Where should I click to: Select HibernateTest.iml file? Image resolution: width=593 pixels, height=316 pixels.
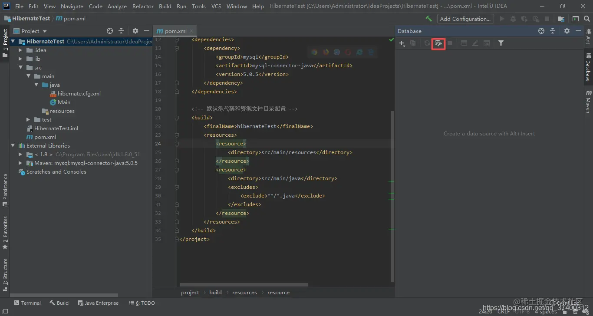52,128
